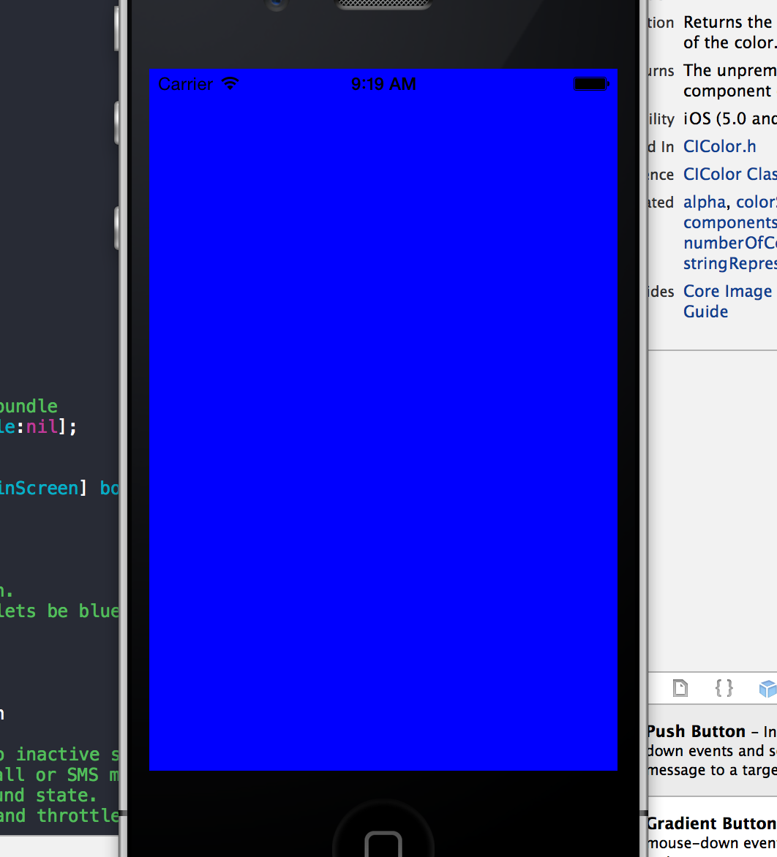The width and height of the screenshot is (777, 857).
Task: Click the iPhone earpiece speaker grille
Action: [x=383, y=4]
